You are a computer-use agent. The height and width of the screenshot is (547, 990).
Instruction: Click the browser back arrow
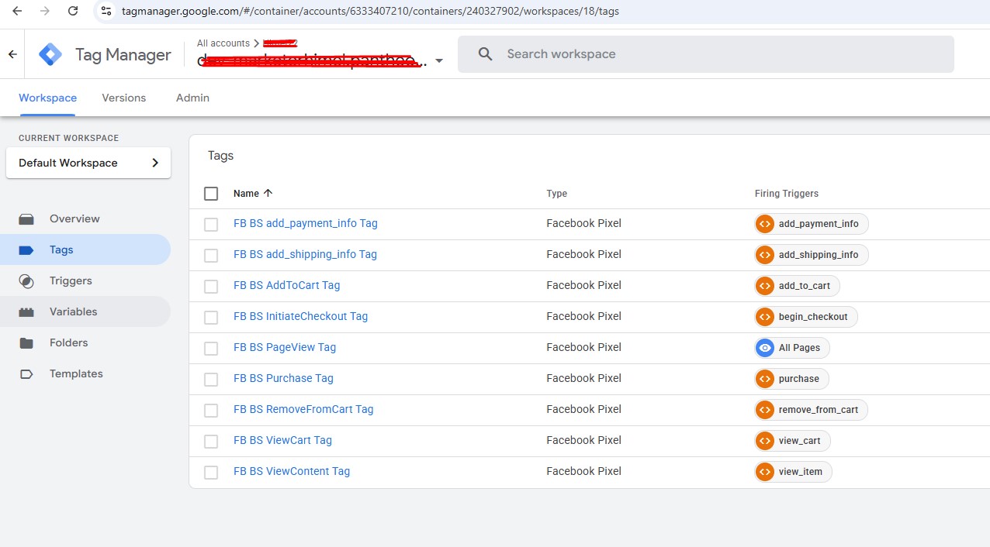pos(17,11)
